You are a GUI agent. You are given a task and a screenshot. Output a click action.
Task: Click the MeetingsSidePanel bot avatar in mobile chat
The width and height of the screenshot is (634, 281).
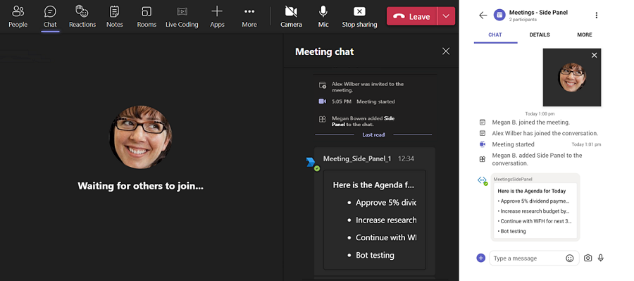click(482, 180)
